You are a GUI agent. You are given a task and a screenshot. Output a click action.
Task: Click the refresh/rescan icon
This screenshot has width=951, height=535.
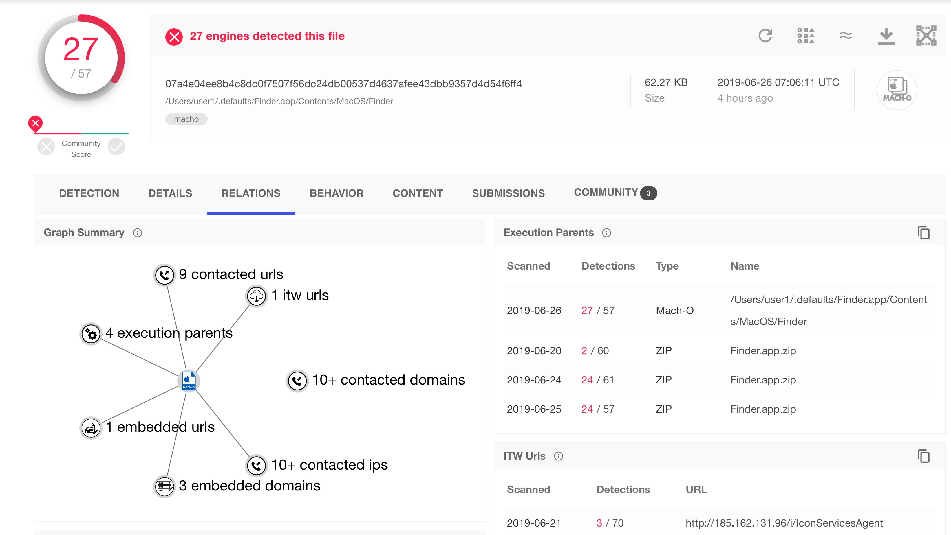click(766, 35)
